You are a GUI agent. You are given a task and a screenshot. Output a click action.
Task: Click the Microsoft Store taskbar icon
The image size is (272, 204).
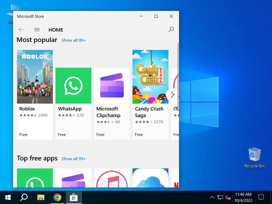74,197
